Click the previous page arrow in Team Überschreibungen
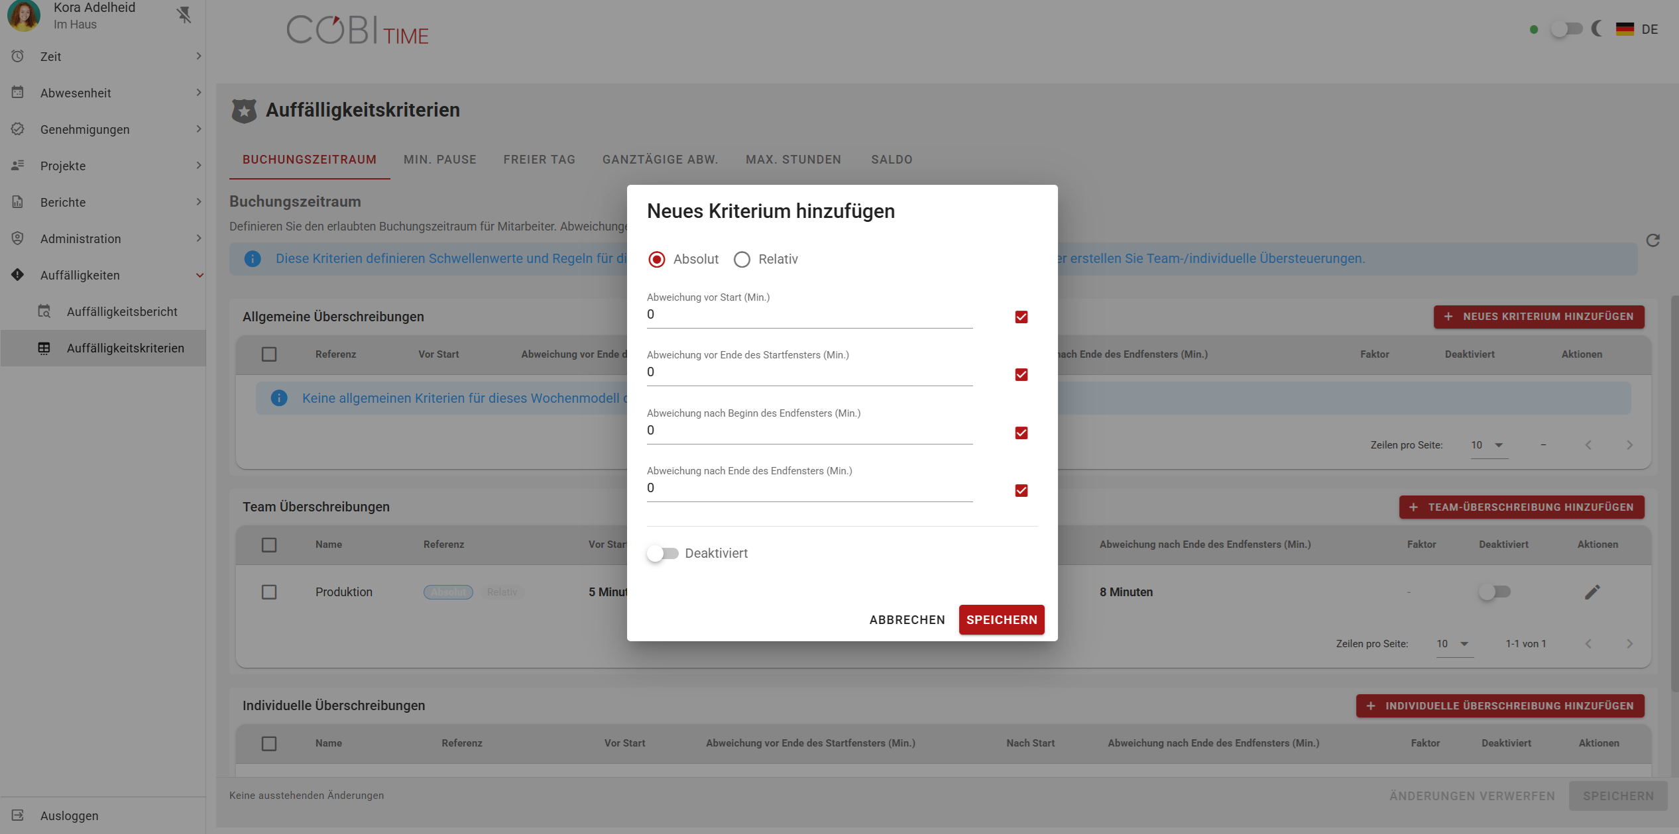1679x834 pixels. [x=1588, y=644]
